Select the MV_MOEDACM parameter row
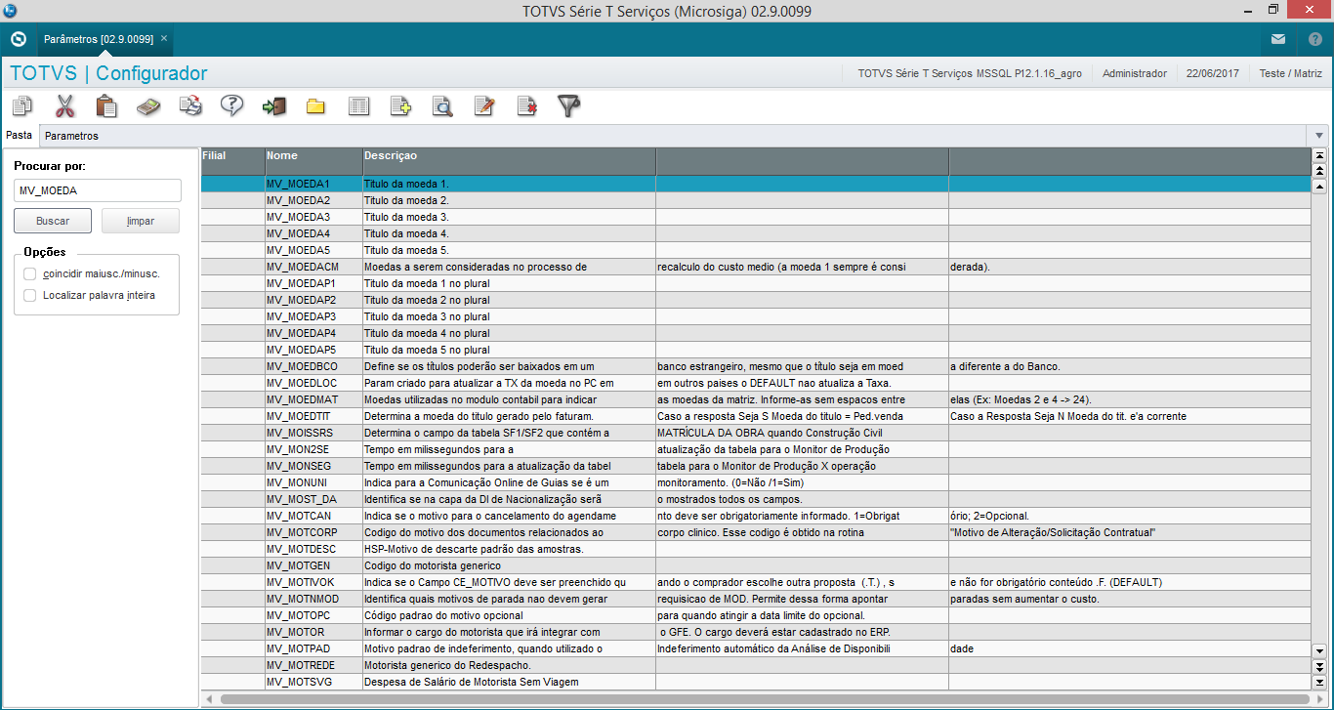Screen dimensions: 1334x710 click(755, 266)
